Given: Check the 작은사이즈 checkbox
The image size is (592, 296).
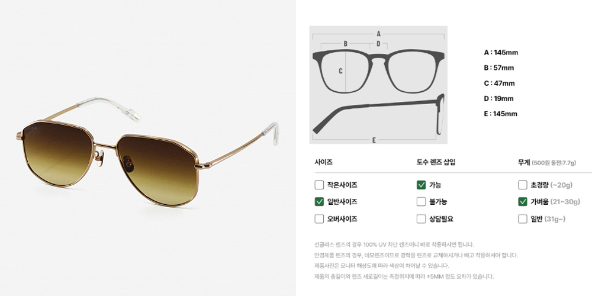Looking at the screenshot, I should (x=319, y=185).
